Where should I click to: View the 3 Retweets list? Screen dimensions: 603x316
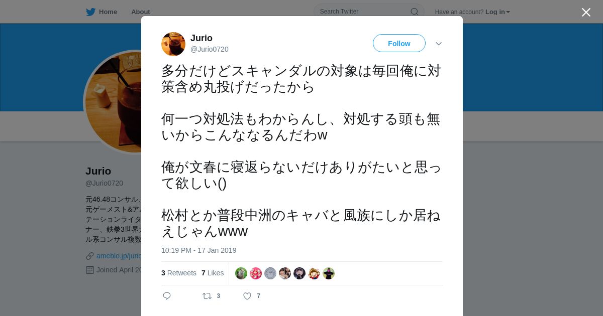click(179, 273)
